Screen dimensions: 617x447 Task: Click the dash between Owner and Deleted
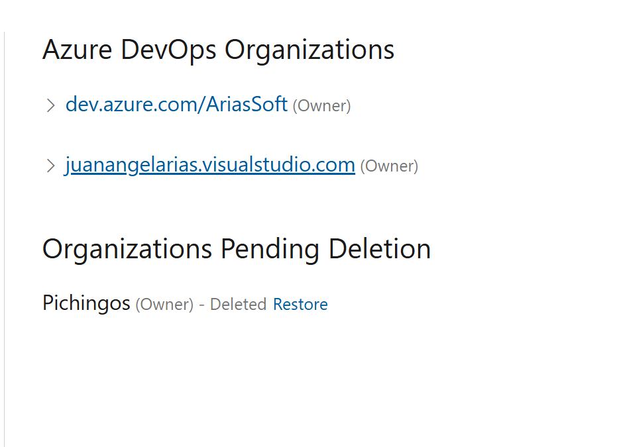(x=201, y=305)
